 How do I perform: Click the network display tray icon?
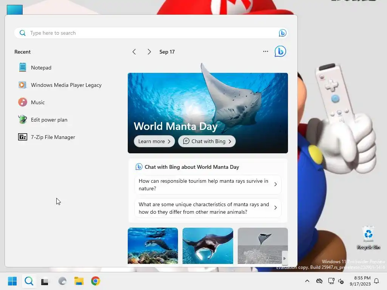[x=331, y=281]
